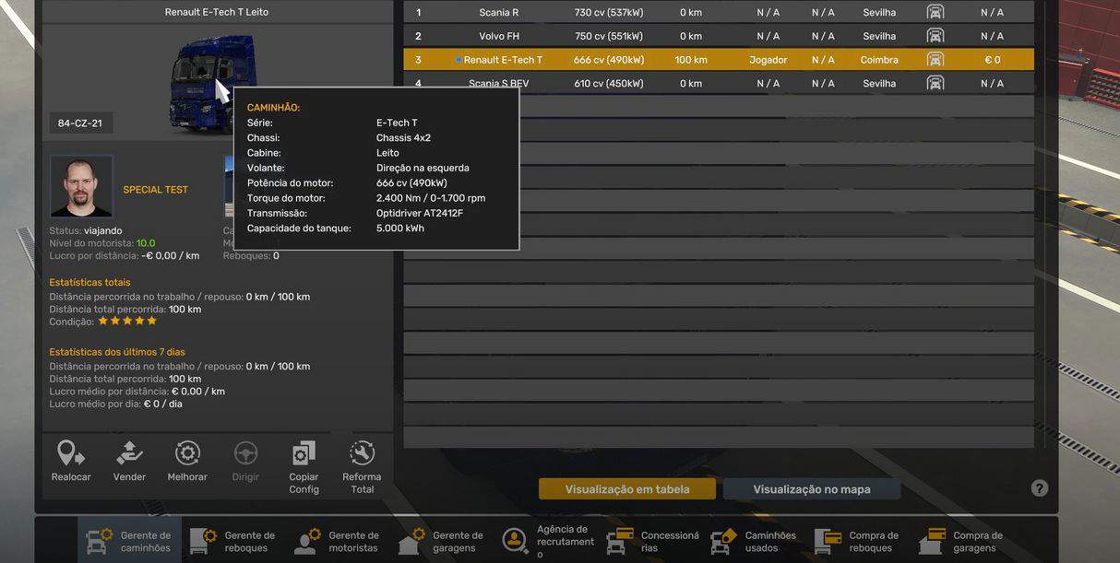Open Gerente de caminhões tab
Image resolution: width=1120 pixels, height=563 pixels.
(x=130, y=541)
